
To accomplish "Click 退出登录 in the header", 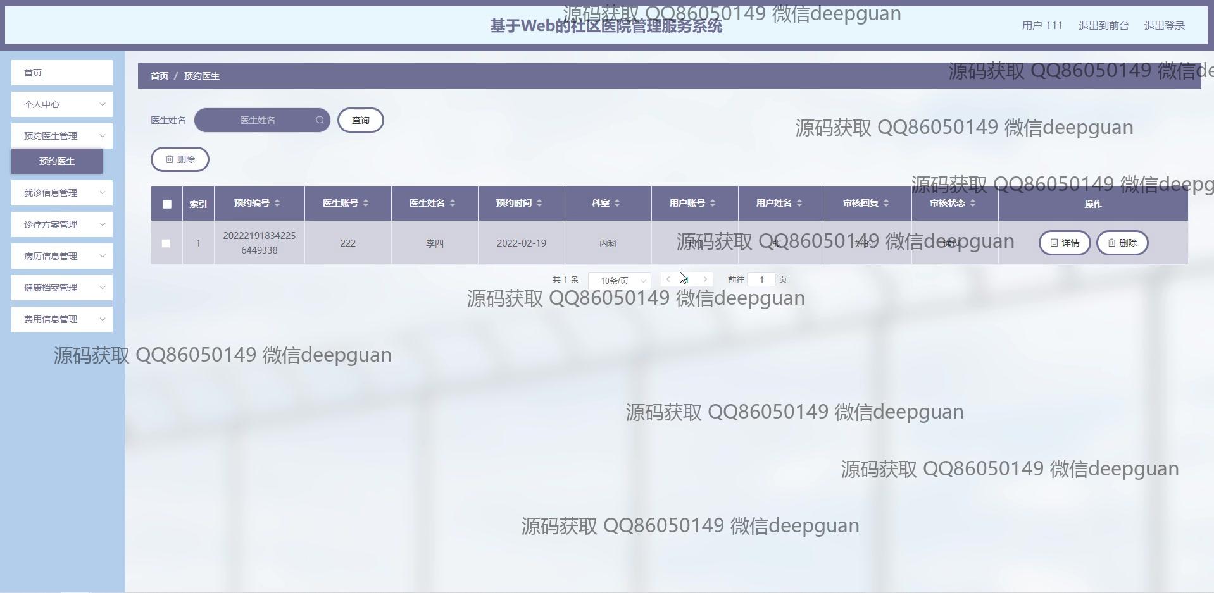I will tap(1165, 26).
